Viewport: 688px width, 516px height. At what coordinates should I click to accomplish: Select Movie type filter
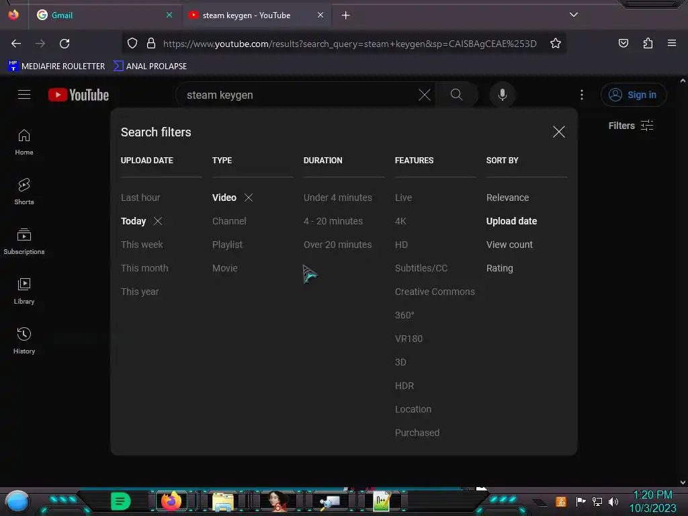(224, 268)
